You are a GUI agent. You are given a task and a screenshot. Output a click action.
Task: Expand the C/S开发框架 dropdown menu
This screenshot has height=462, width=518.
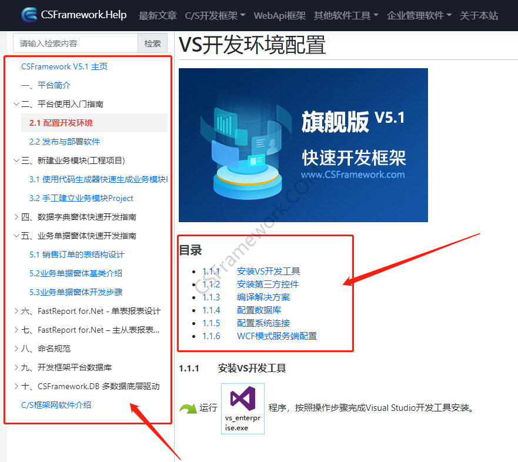point(215,15)
